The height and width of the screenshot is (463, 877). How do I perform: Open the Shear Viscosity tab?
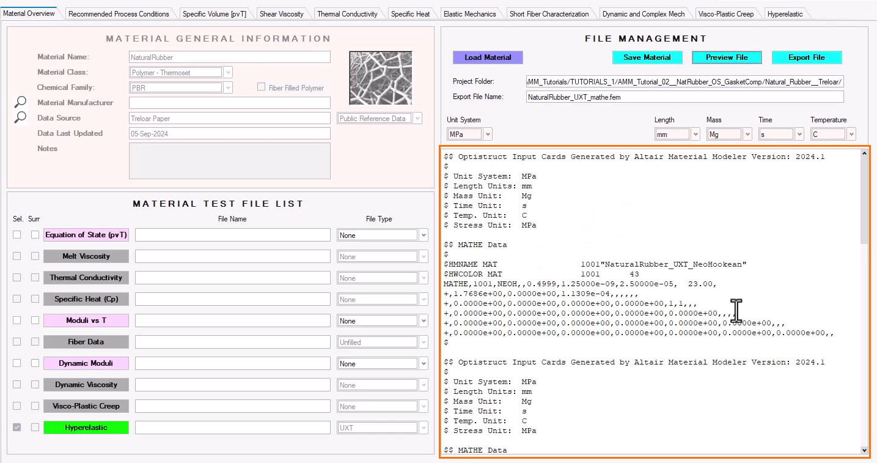pyautogui.click(x=281, y=14)
